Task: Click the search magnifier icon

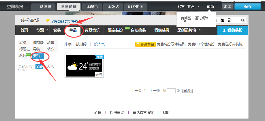Action: [243, 21]
